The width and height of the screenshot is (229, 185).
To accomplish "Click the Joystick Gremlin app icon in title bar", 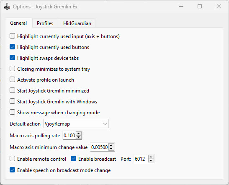I will tap(7, 7).
